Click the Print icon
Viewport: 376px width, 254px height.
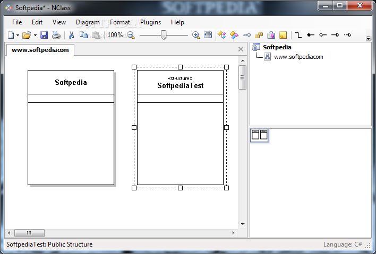click(56, 35)
